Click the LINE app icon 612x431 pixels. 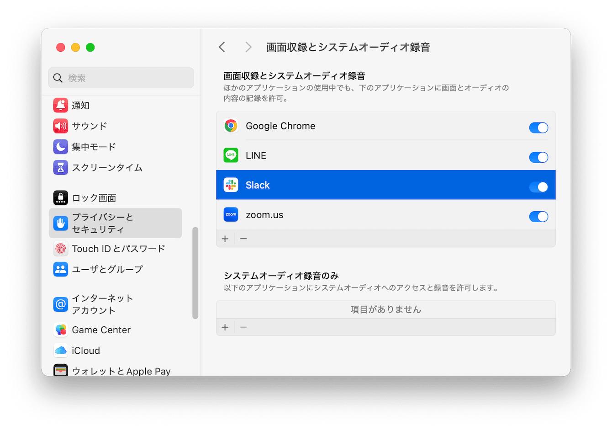(x=231, y=155)
